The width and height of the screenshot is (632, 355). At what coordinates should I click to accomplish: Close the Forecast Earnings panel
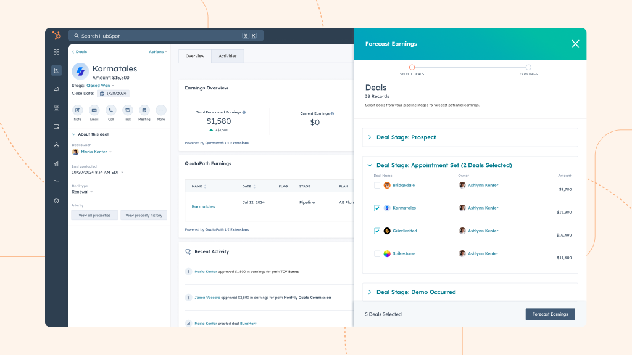coord(575,44)
